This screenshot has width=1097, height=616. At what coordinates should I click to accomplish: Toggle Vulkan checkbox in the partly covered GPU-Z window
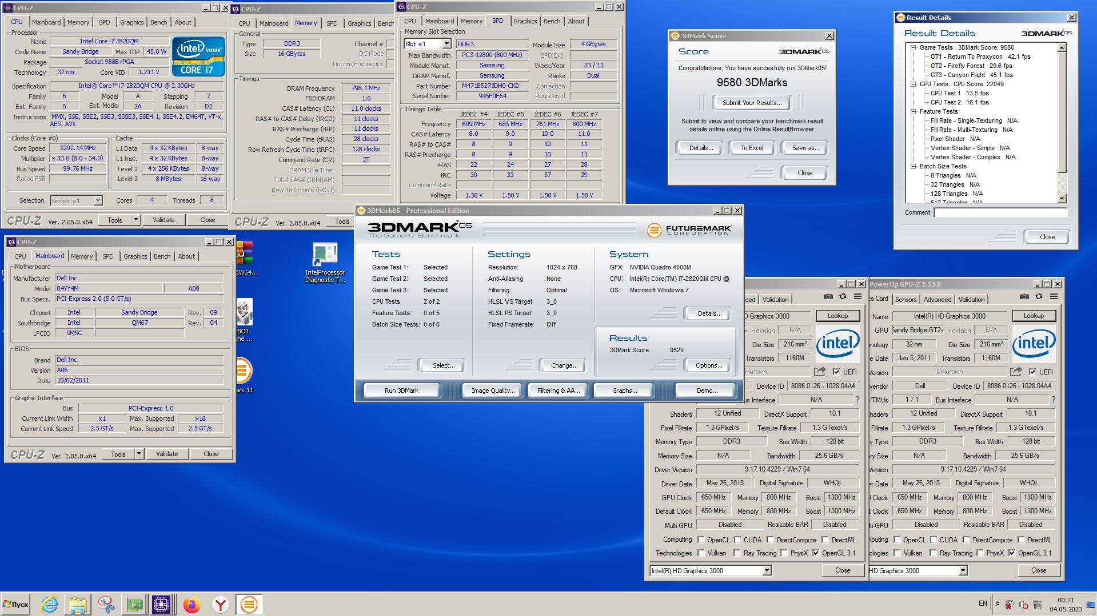(701, 553)
